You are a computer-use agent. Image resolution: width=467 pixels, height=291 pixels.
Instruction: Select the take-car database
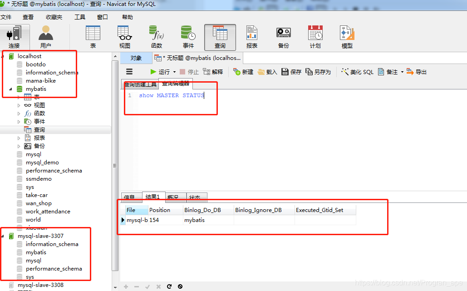pos(37,195)
